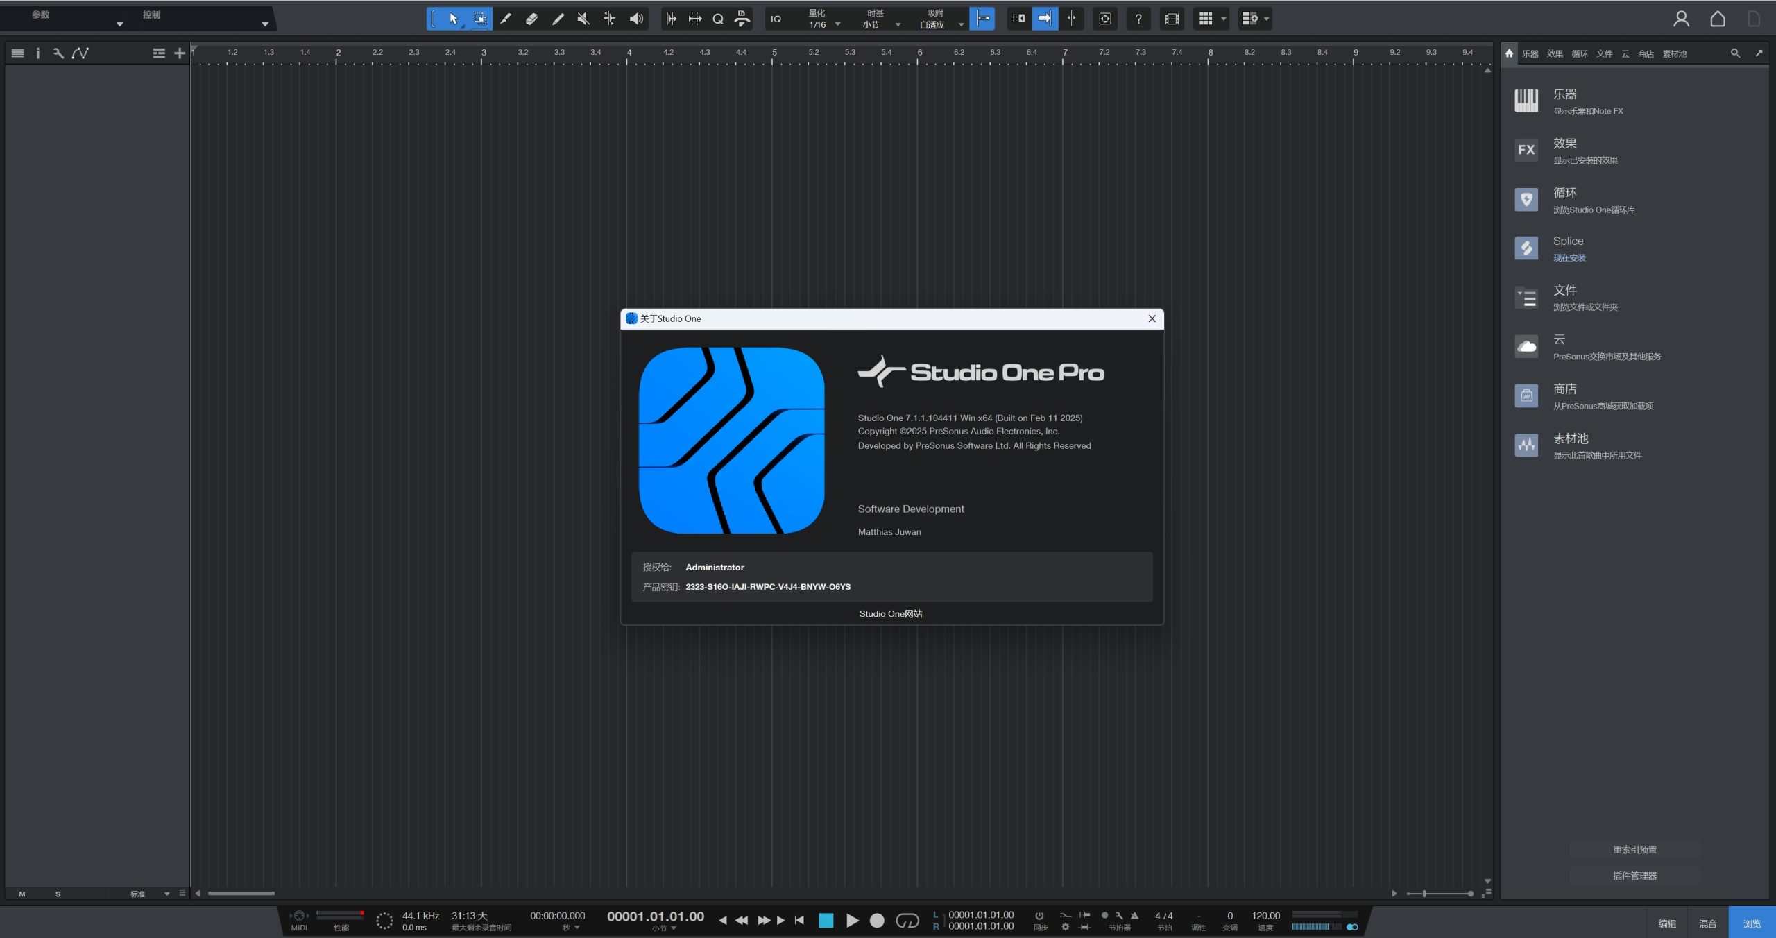Toggle show automation curve icon

(80, 53)
